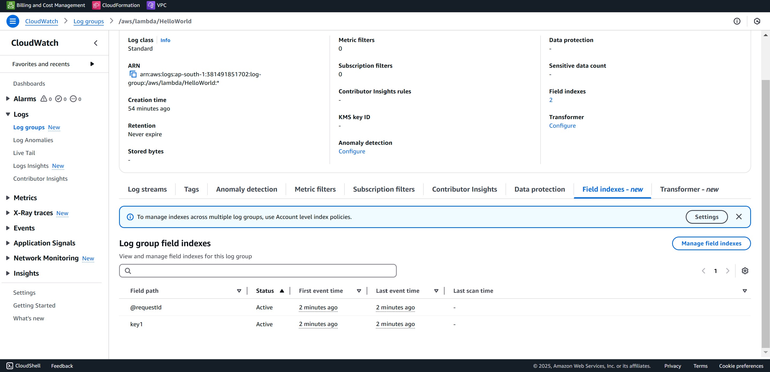The height and width of the screenshot is (372, 770).
Task: Expand the Metrics section
Action: tap(7, 198)
